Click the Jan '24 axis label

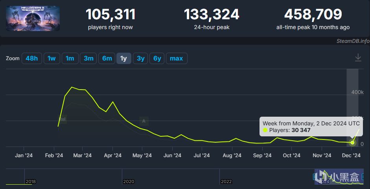[x=24, y=156]
